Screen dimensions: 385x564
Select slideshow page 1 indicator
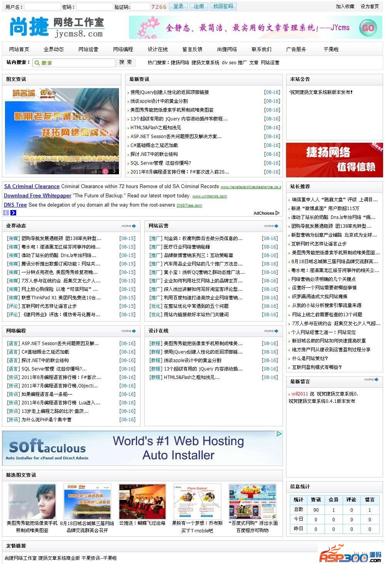tap(96, 172)
